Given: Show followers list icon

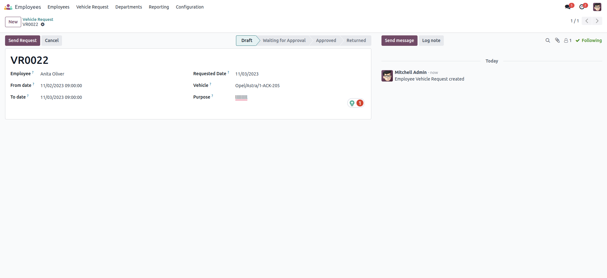Looking at the screenshot, I should point(568,40).
